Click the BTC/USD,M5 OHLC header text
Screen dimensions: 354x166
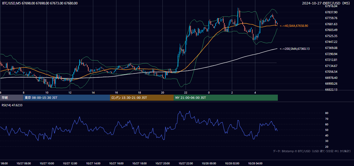[x=40, y=3]
